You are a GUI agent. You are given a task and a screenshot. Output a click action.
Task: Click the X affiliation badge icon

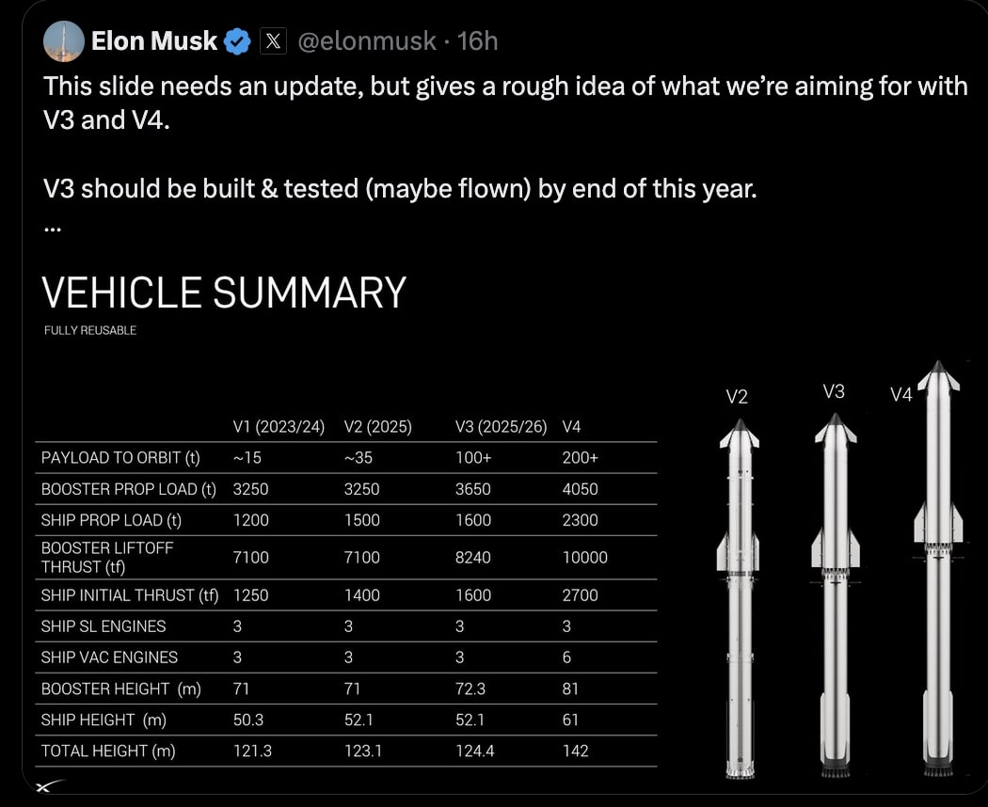[x=273, y=41]
